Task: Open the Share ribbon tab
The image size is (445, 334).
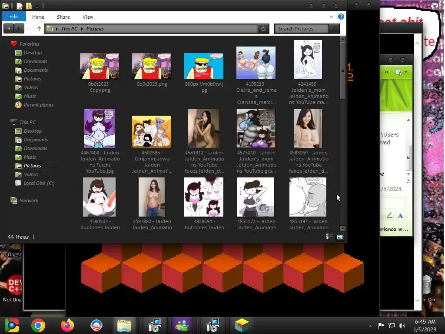Action: 63,17
